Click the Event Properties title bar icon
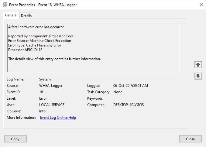The height and width of the screenshot is (147, 206). [x=5, y=5]
